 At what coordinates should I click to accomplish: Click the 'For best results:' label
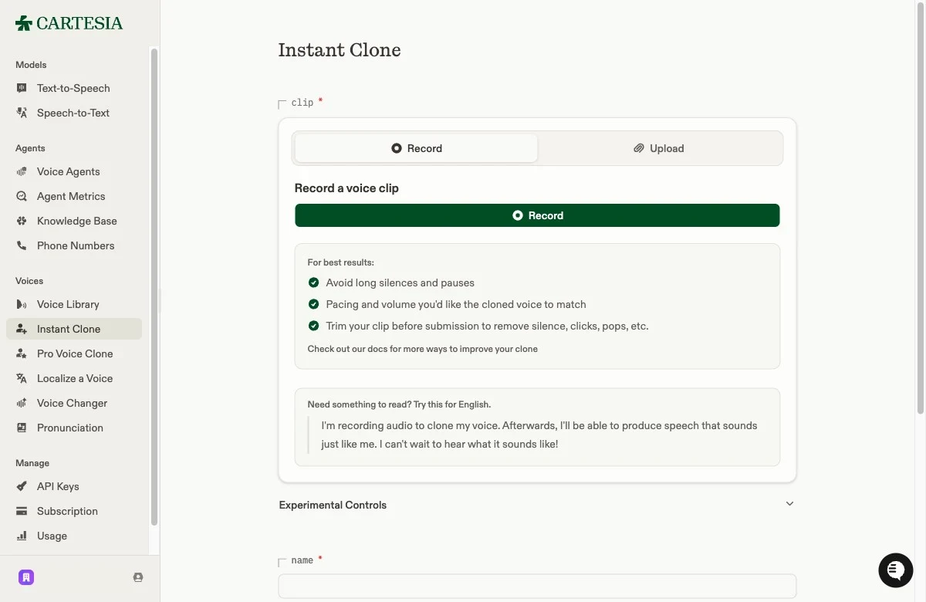[x=341, y=262]
